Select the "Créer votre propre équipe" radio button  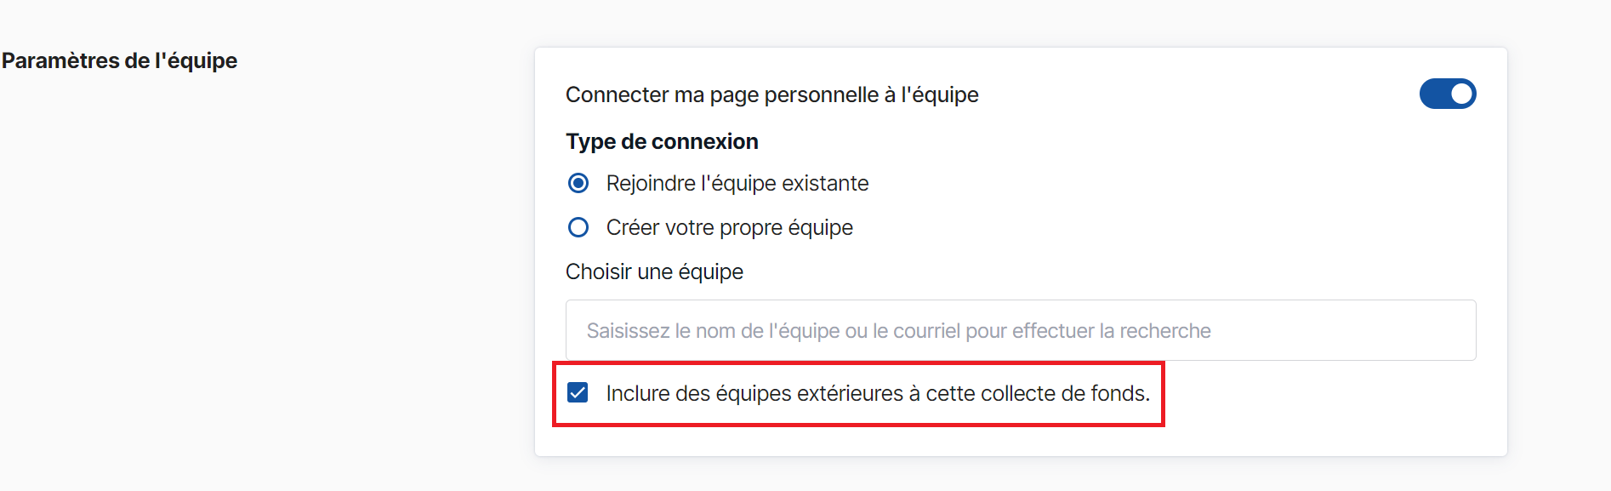point(578,227)
